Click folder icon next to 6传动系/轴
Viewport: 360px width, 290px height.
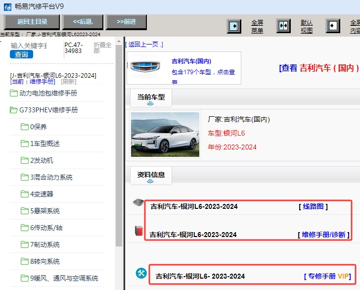25,228
